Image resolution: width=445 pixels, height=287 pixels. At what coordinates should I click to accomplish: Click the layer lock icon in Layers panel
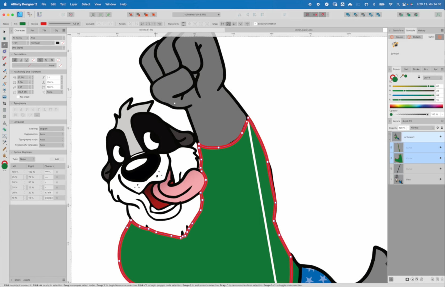click(x=442, y=128)
